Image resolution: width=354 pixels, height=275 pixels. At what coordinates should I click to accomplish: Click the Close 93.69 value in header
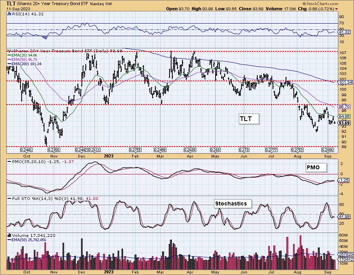(x=251, y=9)
